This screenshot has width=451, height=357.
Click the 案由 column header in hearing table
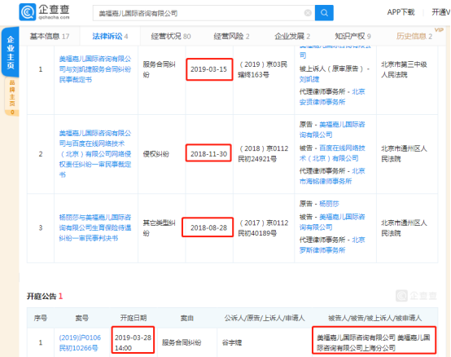coord(187,318)
